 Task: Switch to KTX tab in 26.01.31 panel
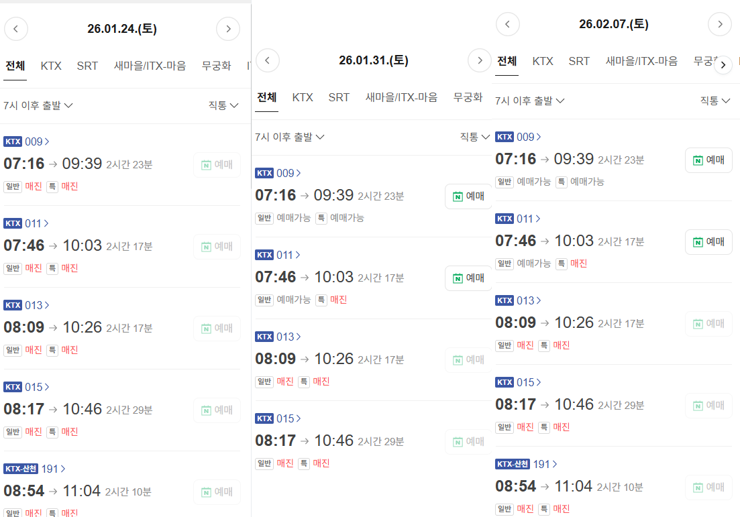coord(303,97)
